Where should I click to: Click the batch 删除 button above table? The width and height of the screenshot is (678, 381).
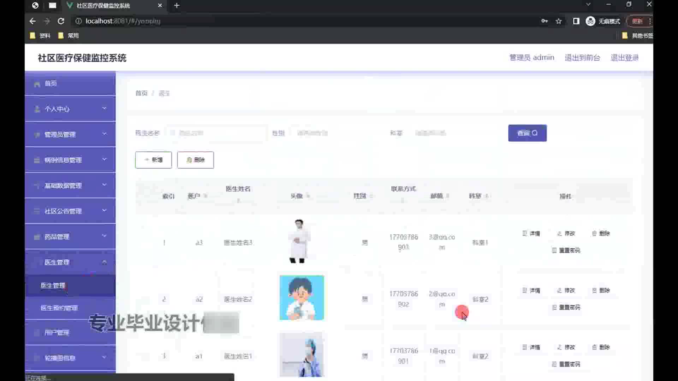point(195,160)
